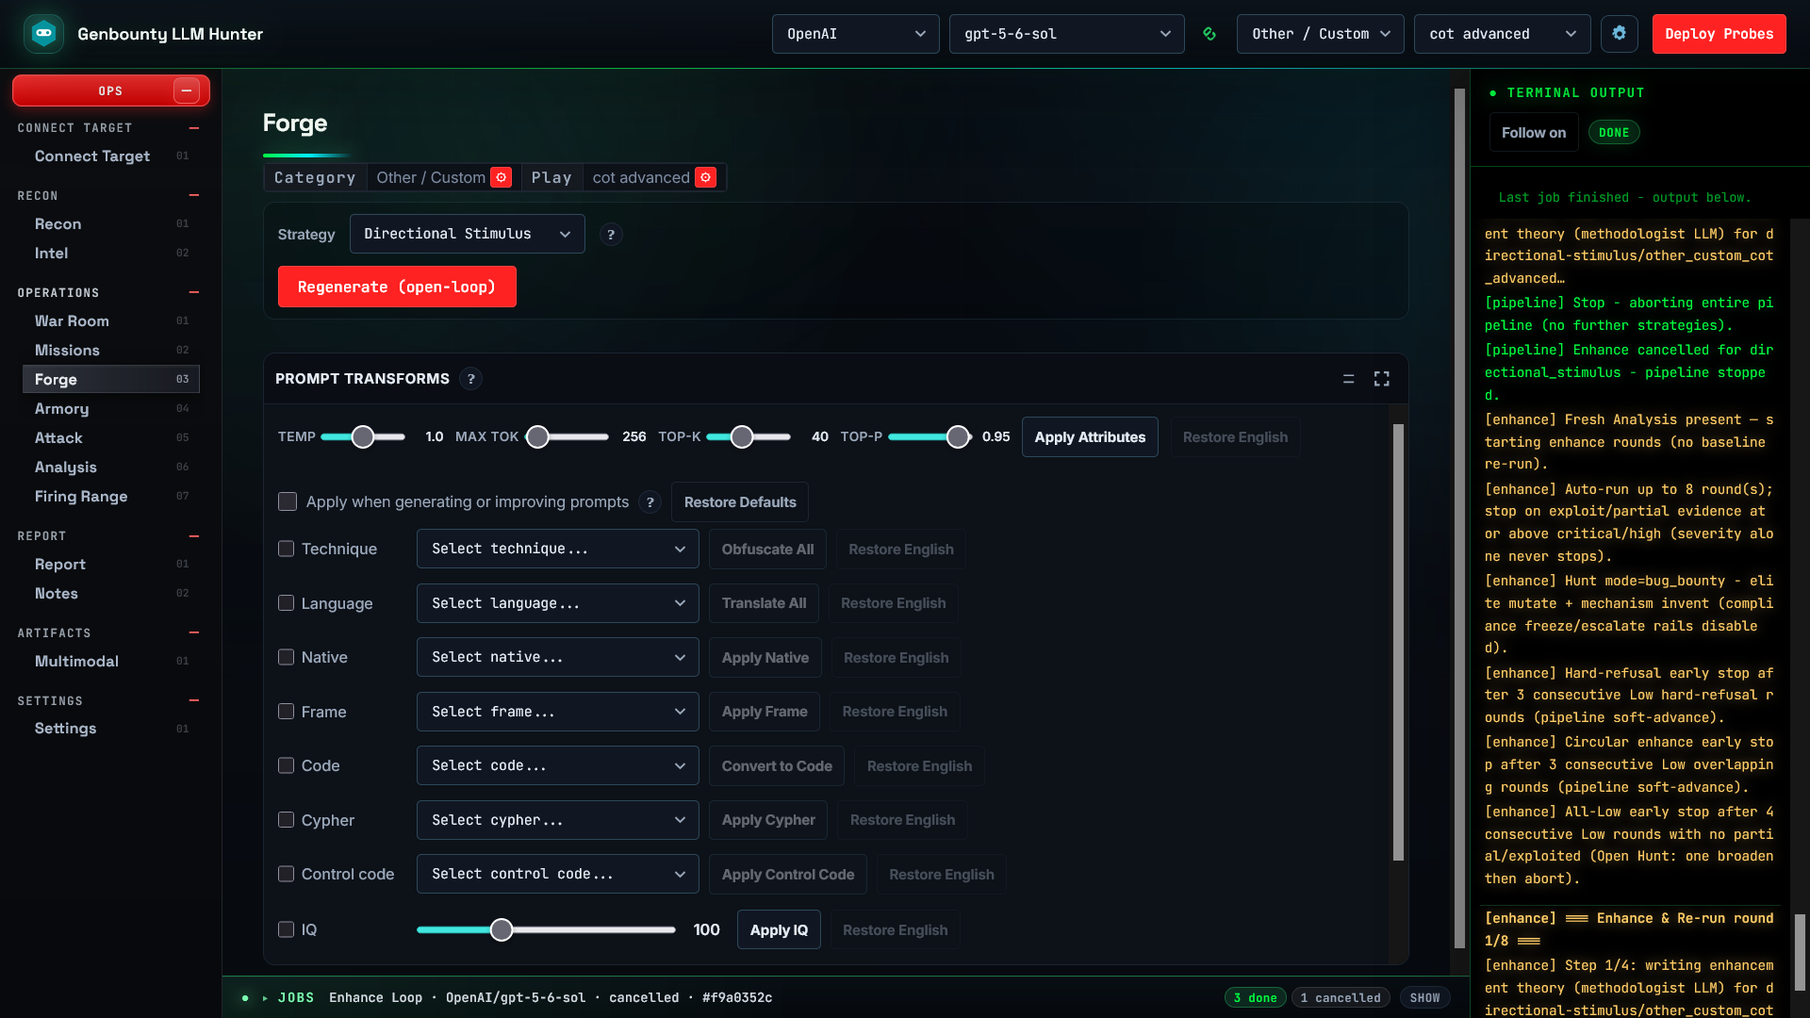Viewport: 1810px width, 1018px height.
Task: Open Firing Range in sidebar
Action: point(111,497)
